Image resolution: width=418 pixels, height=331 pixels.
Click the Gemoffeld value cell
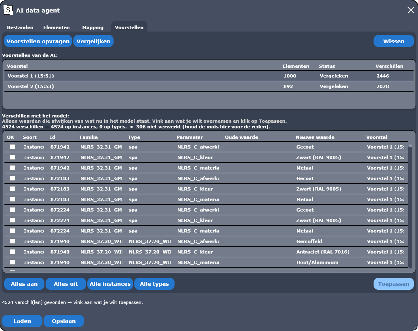[309, 241]
